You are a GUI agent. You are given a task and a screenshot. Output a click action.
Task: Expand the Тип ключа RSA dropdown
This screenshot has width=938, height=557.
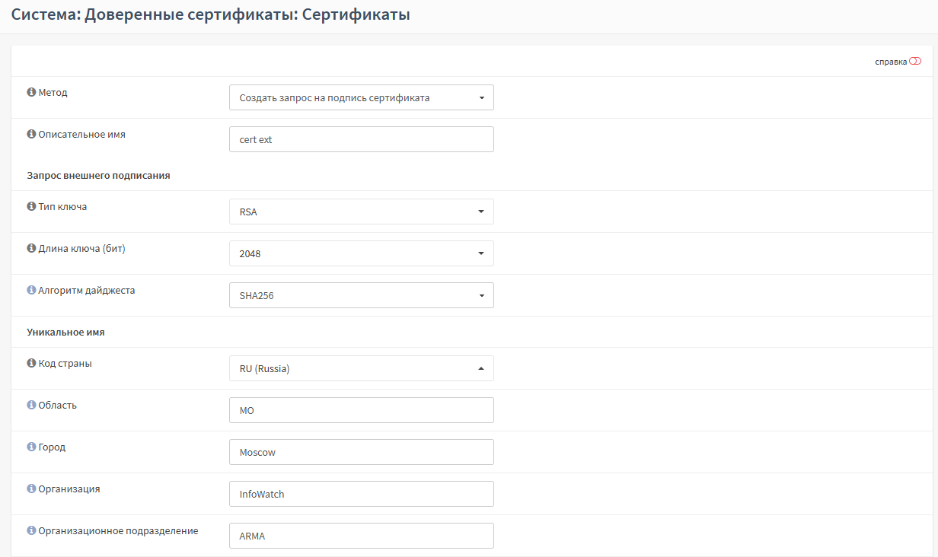[x=361, y=212]
